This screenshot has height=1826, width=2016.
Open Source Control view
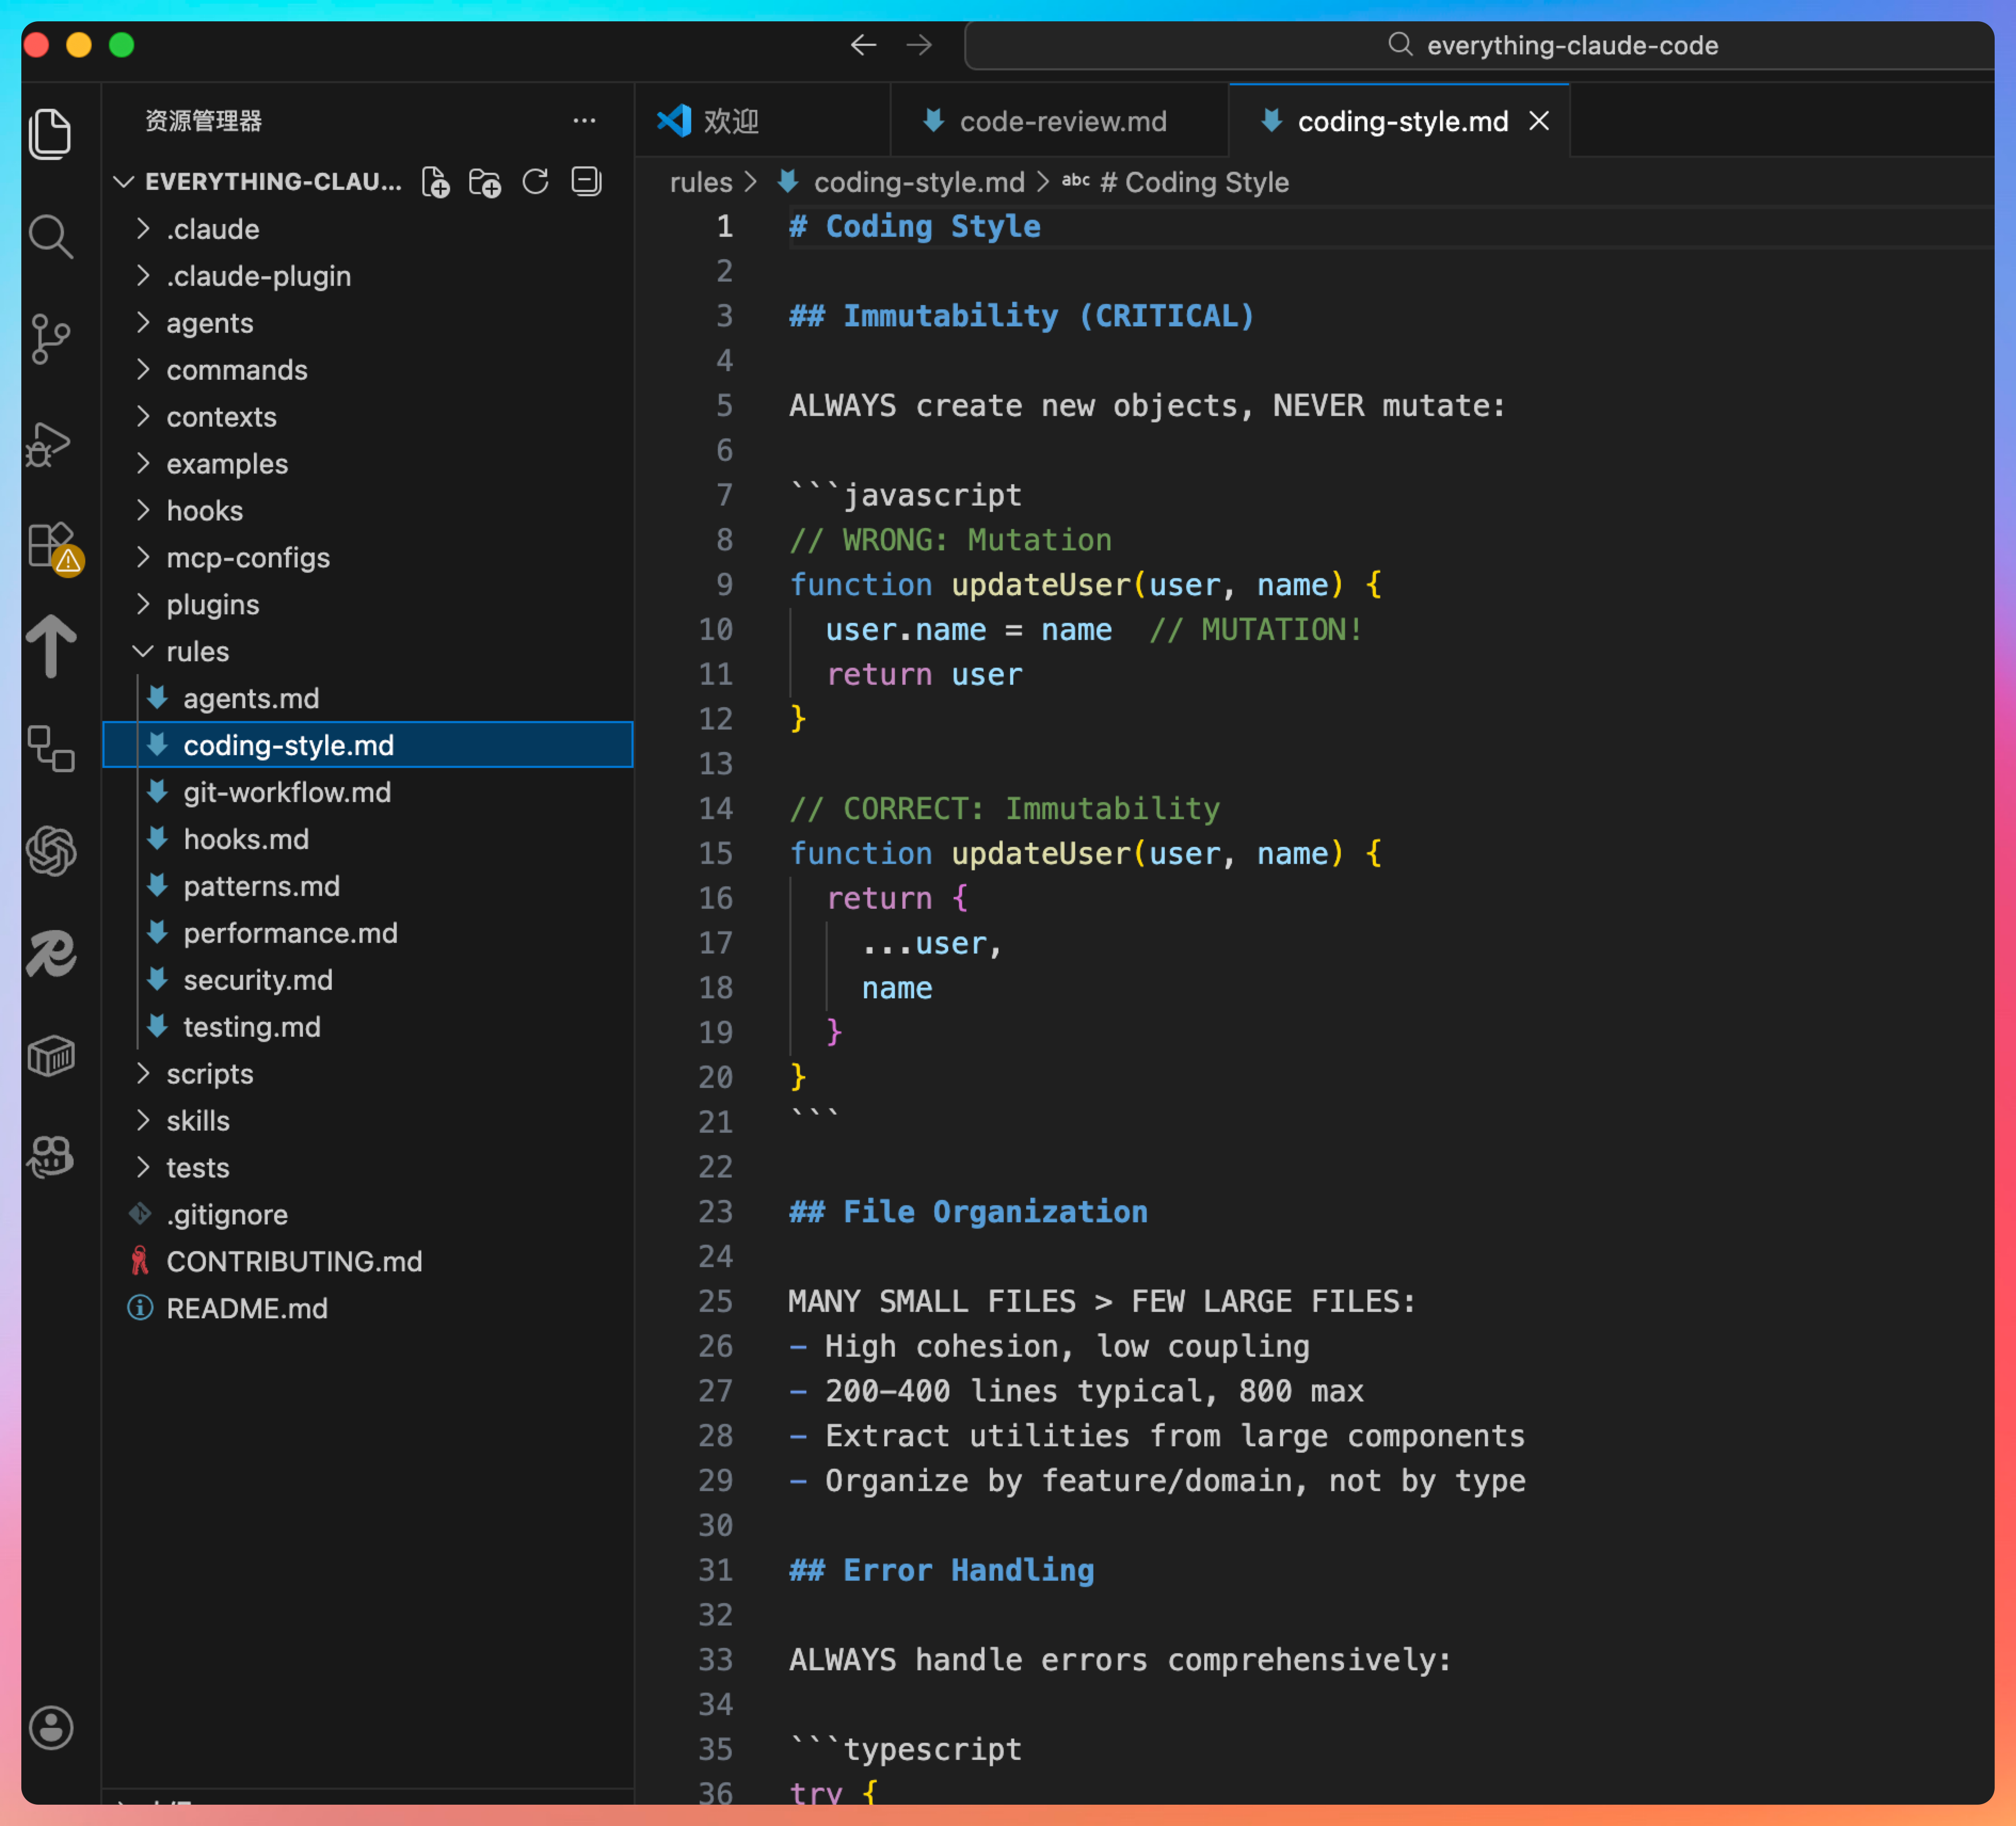click(50, 339)
